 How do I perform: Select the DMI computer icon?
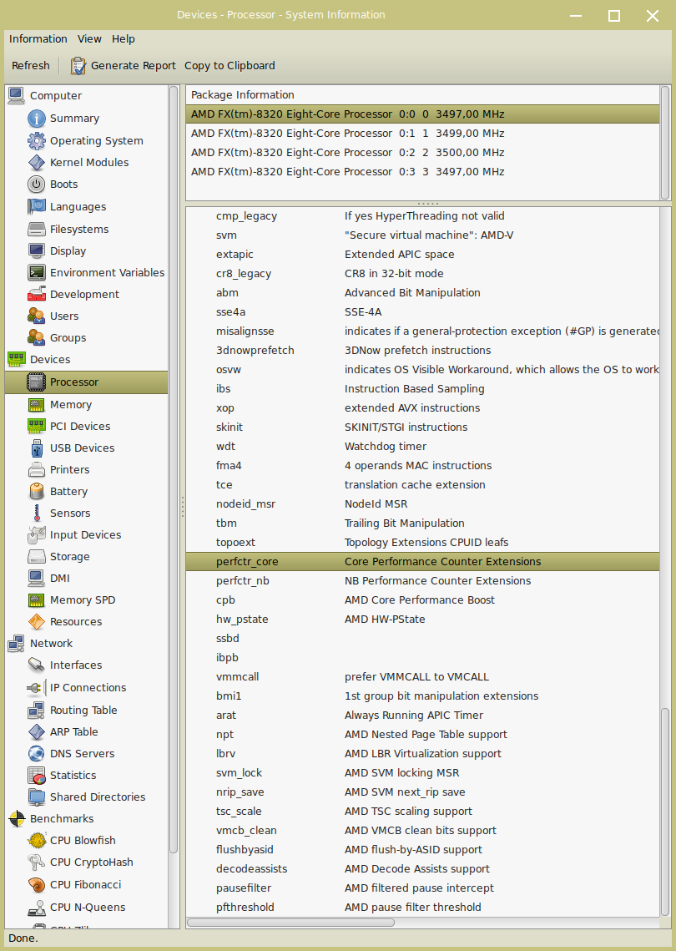coord(37,579)
